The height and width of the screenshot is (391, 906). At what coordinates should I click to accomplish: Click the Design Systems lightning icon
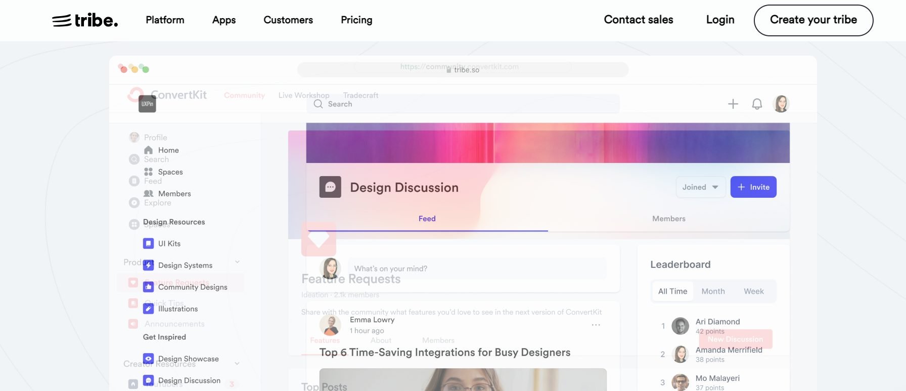[x=148, y=265]
